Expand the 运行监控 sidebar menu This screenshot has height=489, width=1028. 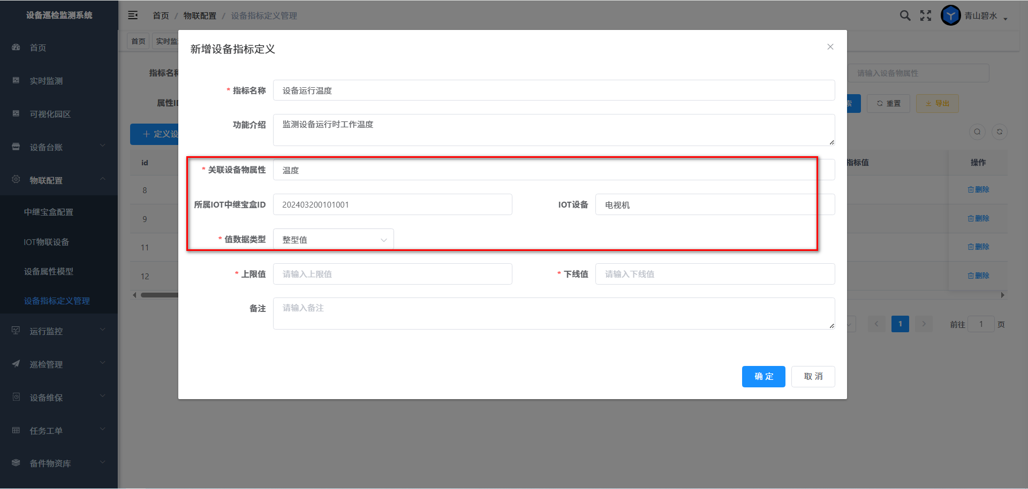pyautogui.click(x=59, y=331)
